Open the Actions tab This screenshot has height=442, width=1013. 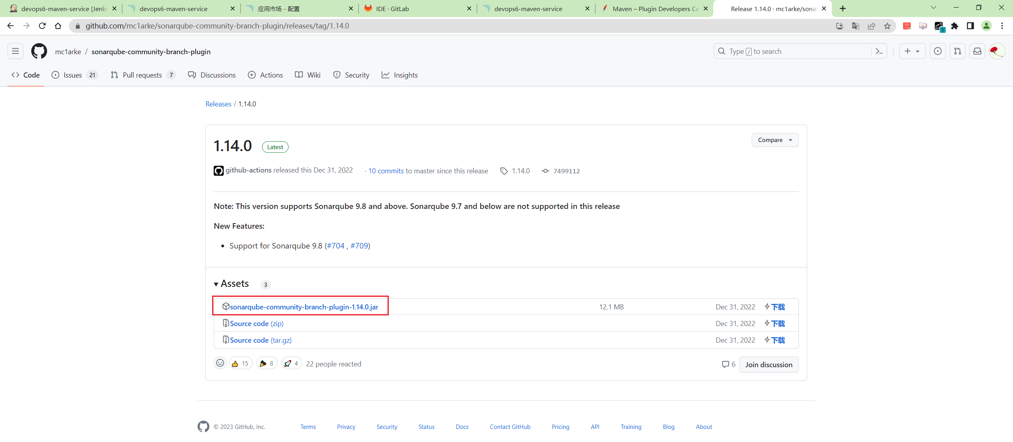[265, 75]
